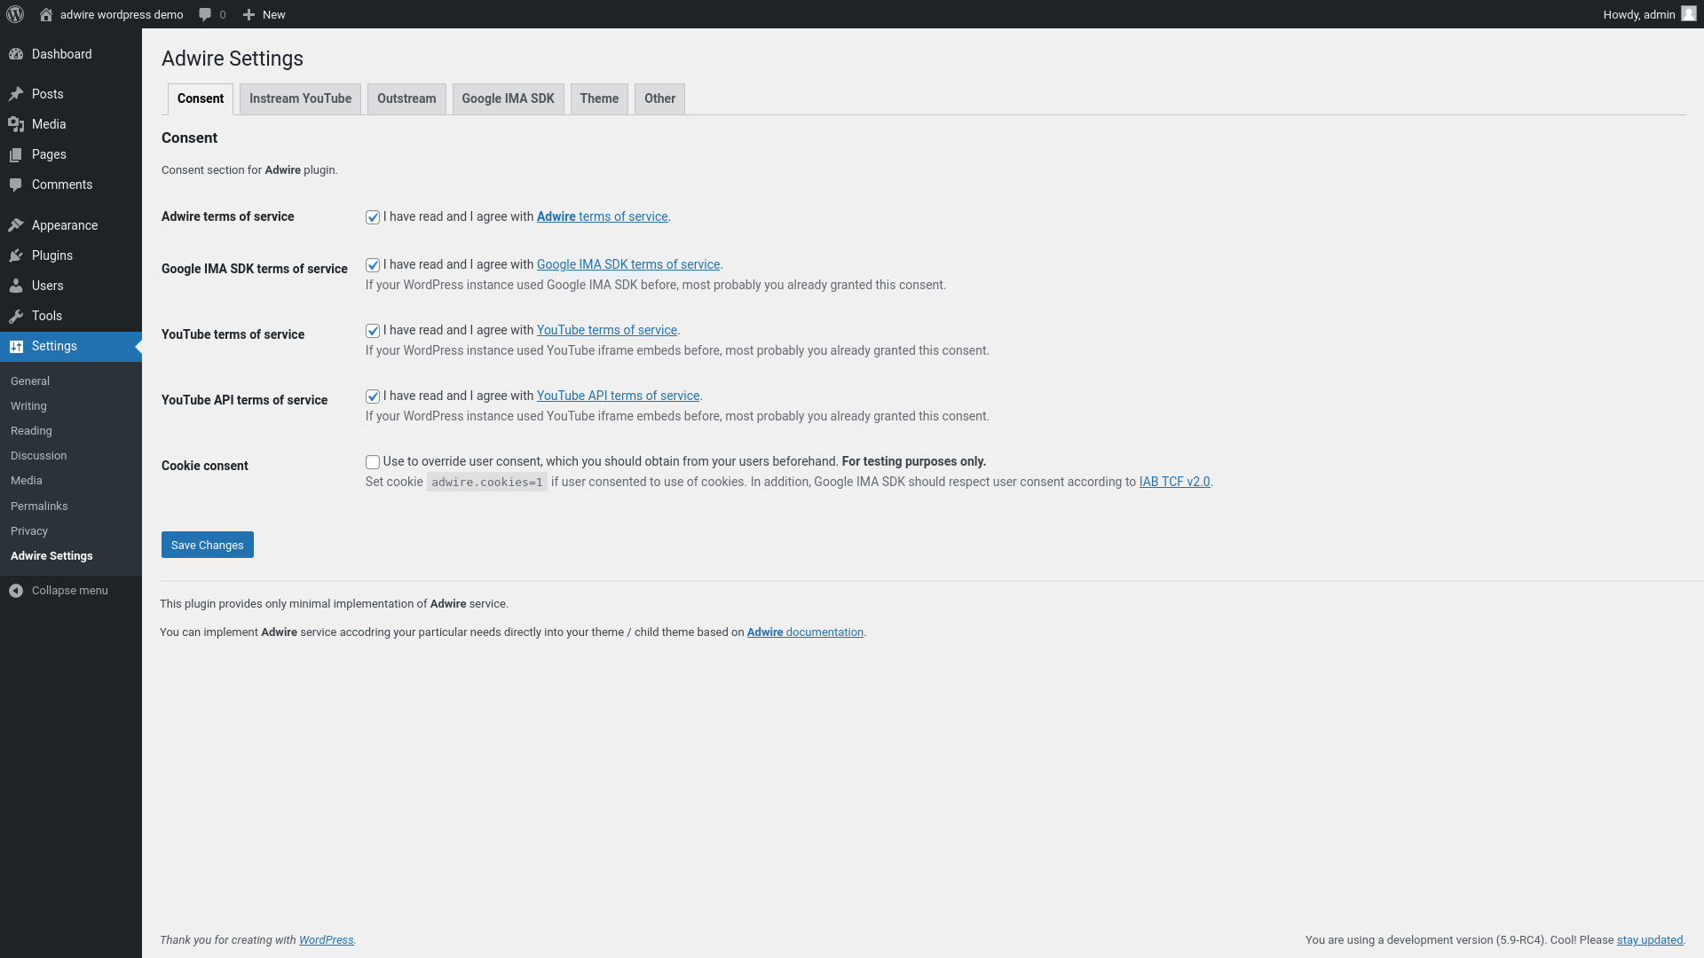This screenshot has width=1704, height=958.
Task: Toggle the Adwire terms of service checkbox
Action: pyautogui.click(x=372, y=216)
